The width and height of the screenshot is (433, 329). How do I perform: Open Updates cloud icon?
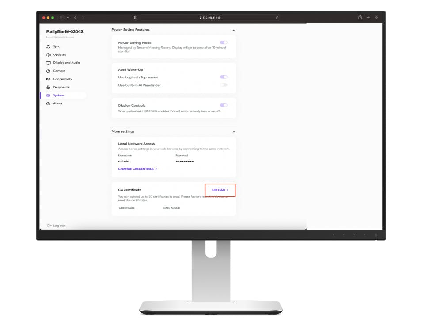(x=48, y=55)
